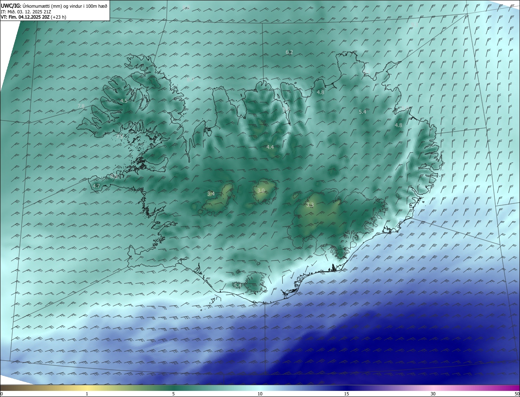520x397 pixels.
Task: Click the 3.0 value on the glacier
Action: 261,190
